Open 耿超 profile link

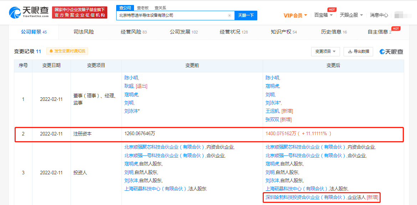129,86
